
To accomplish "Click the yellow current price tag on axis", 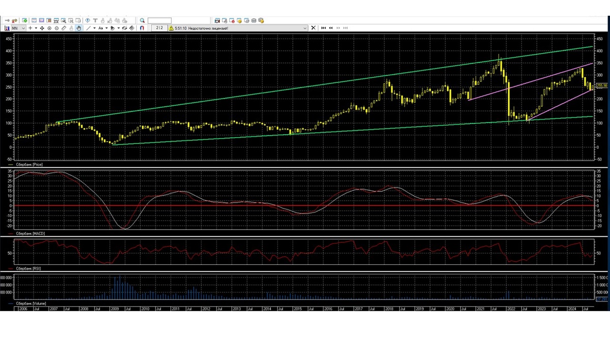I will click(x=601, y=86).
